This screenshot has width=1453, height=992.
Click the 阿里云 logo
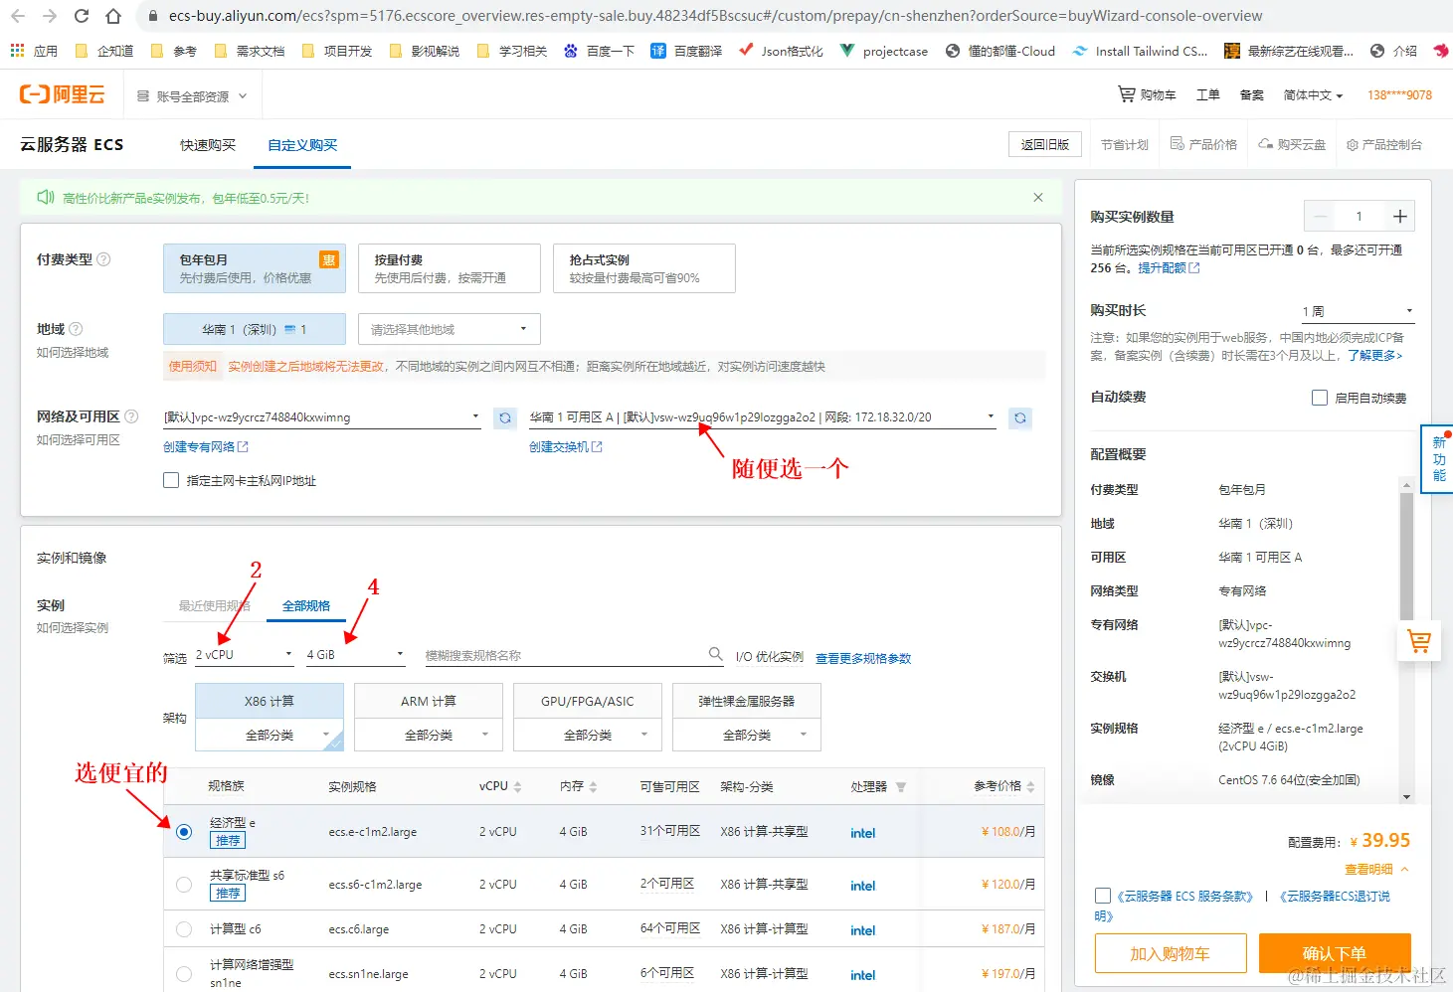(x=62, y=94)
